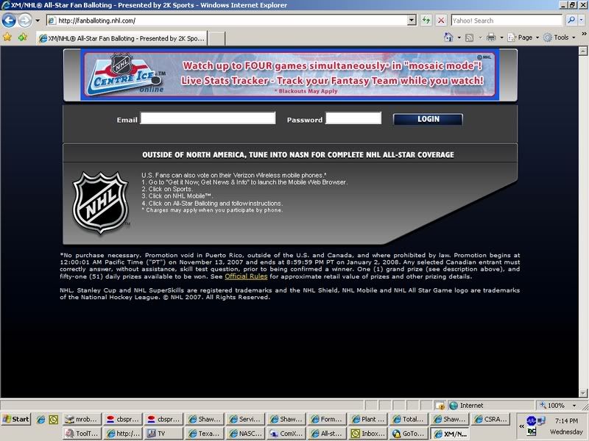Click the network computers tray icon

point(541,420)
